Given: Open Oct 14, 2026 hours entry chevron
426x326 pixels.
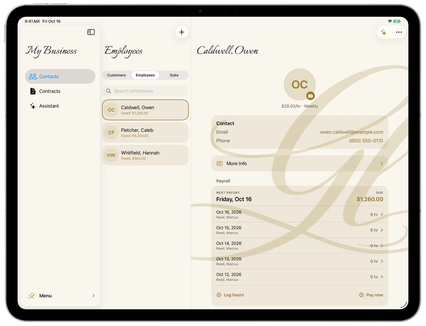Looking at the screenshot, I should tap(382, 246).
